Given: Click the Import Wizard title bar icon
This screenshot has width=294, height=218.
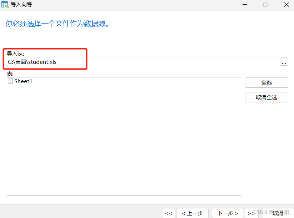Looking at the screenshot, I should tap(5, 5).
